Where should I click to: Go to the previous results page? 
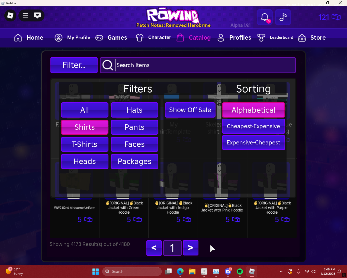(154, 248)
